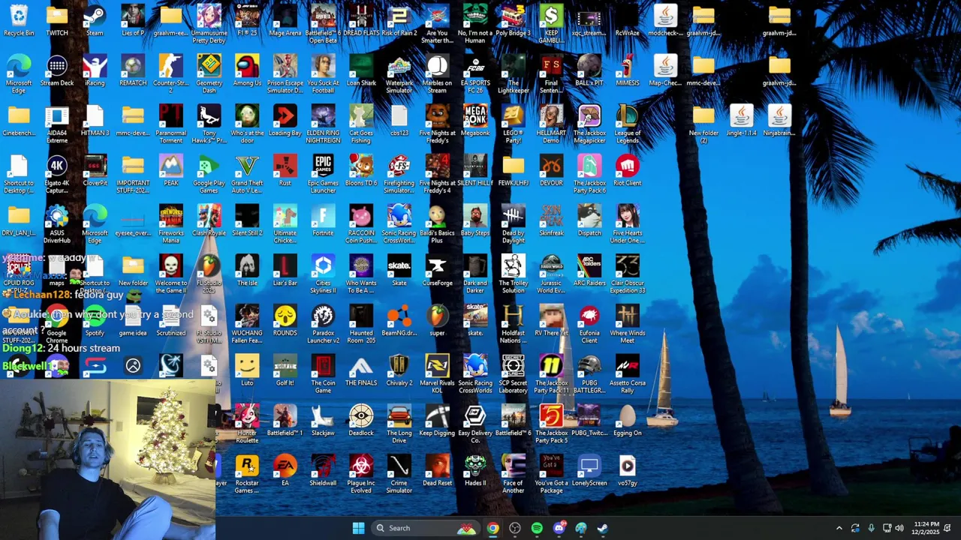Open THE FINALS shortcut
961x540 pixels.
click(x=361, y=371)
